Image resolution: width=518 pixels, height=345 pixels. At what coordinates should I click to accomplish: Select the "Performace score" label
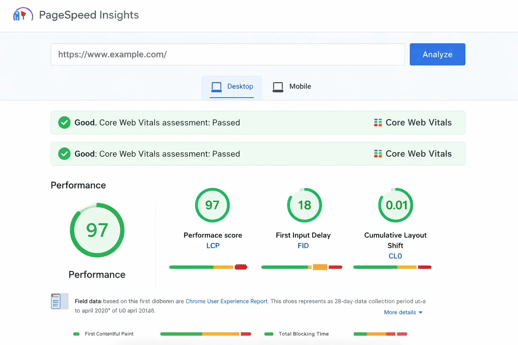coord(213,235)
